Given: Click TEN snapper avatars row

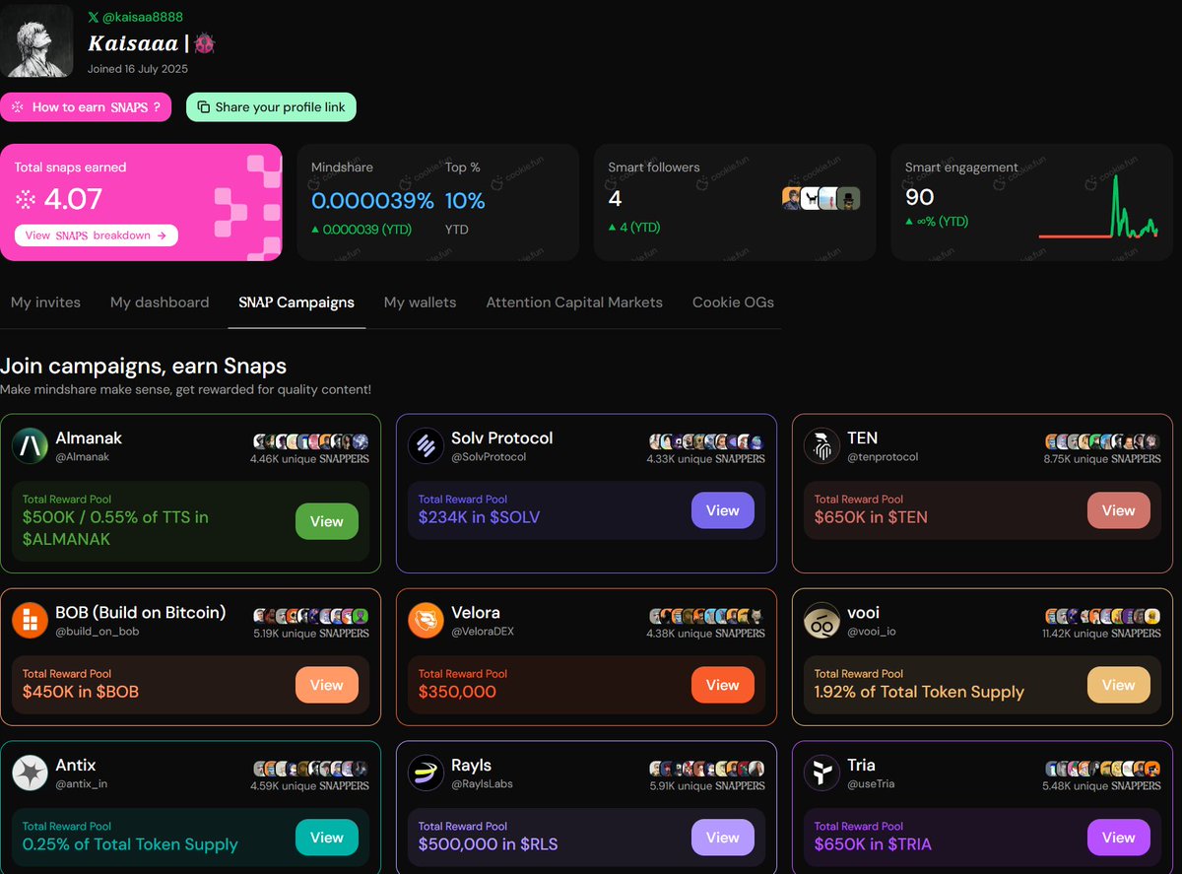Looking at the screenshot, I should [x=1103, y=441].
